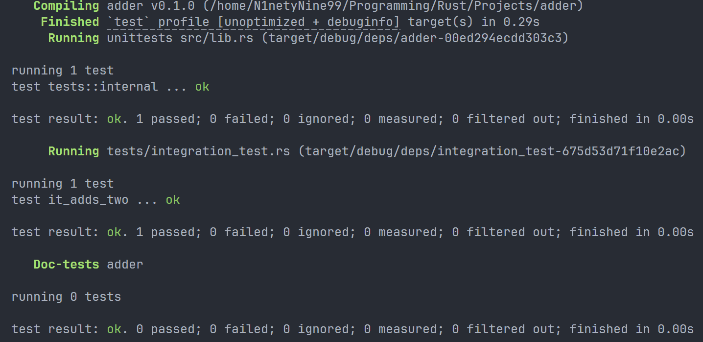Click ok beside it_adds_two

(x=173, y=200)
